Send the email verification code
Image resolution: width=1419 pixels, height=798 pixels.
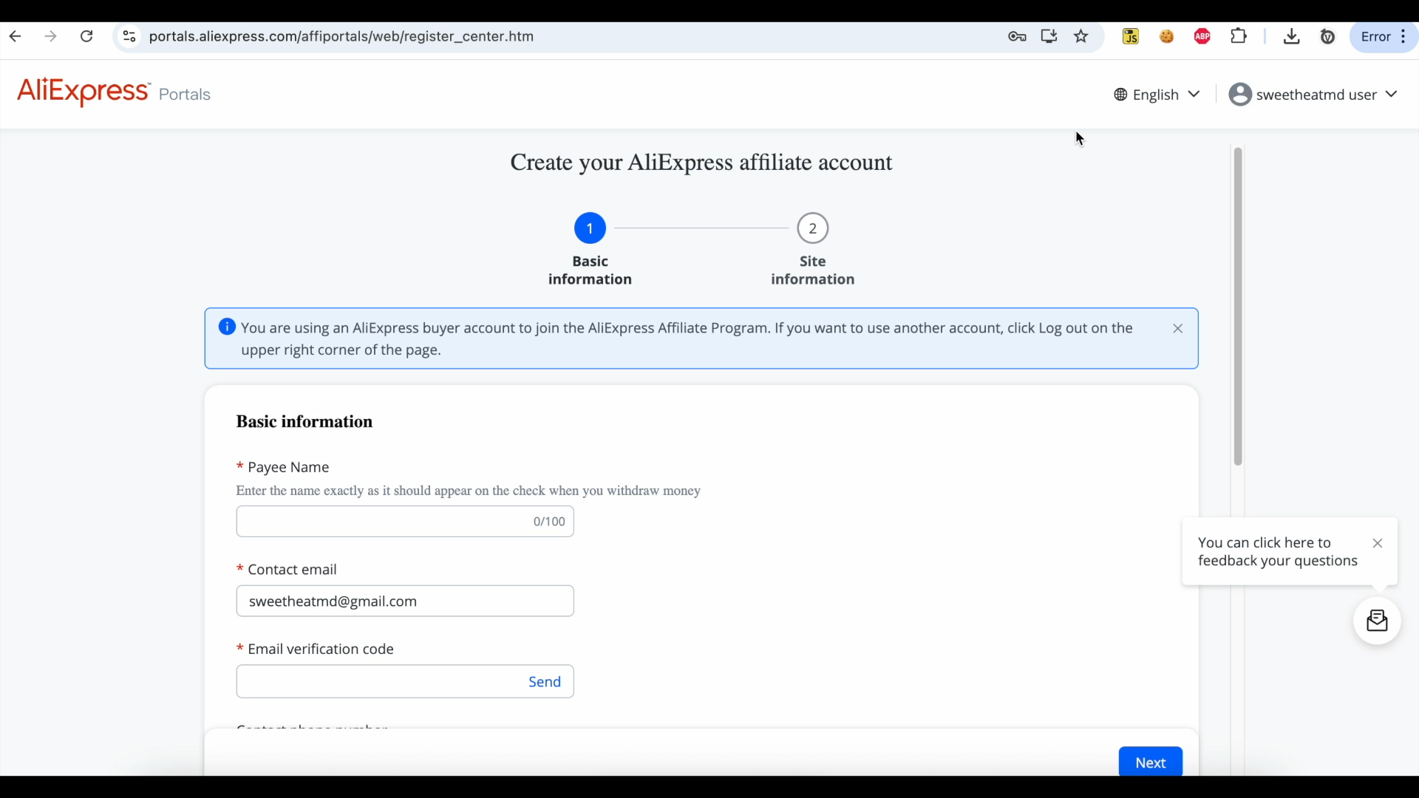click(545, 682)
